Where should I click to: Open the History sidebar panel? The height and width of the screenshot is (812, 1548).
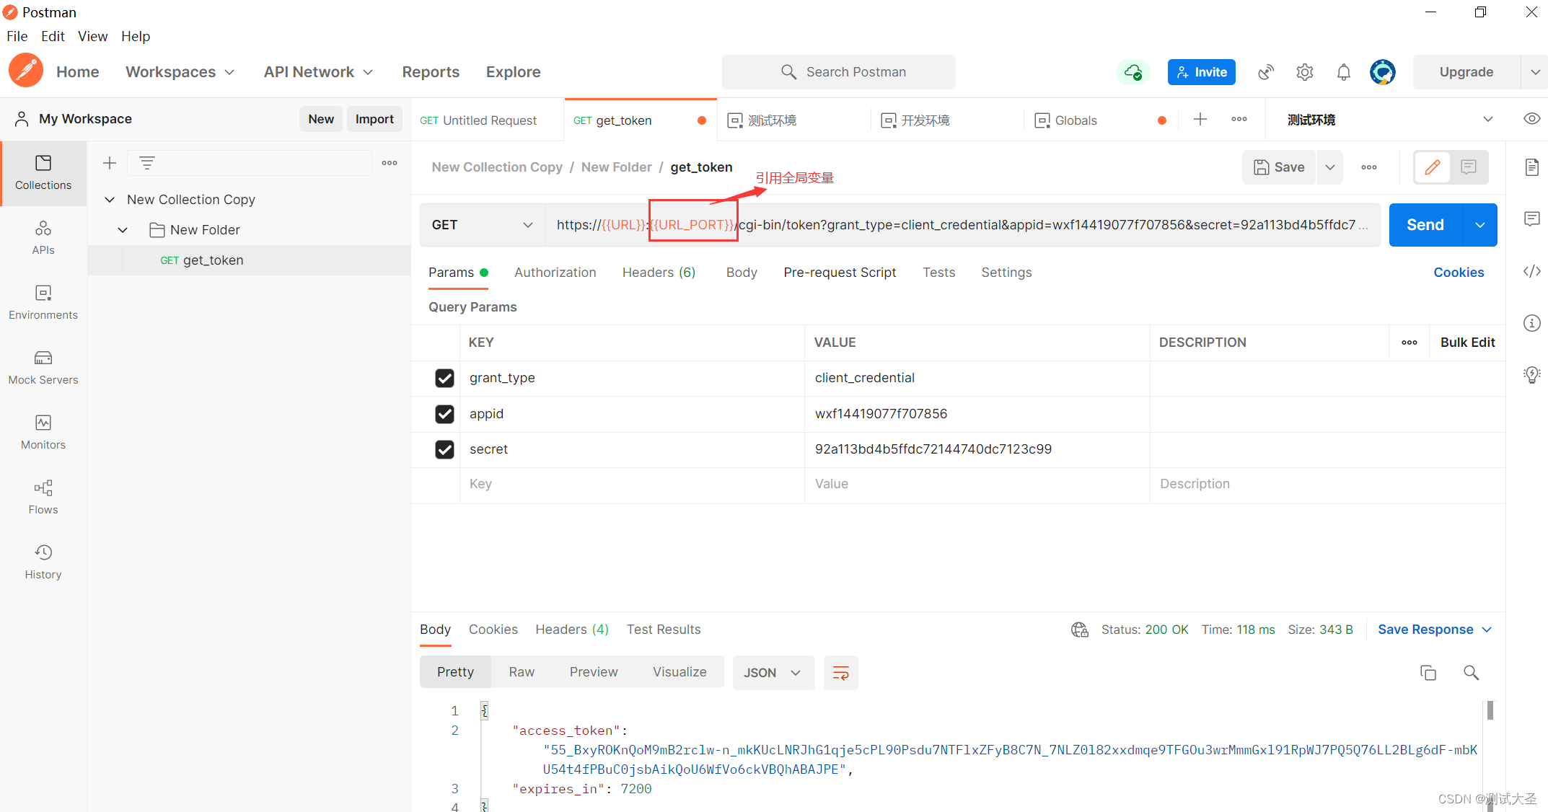(x=43, y=562)
